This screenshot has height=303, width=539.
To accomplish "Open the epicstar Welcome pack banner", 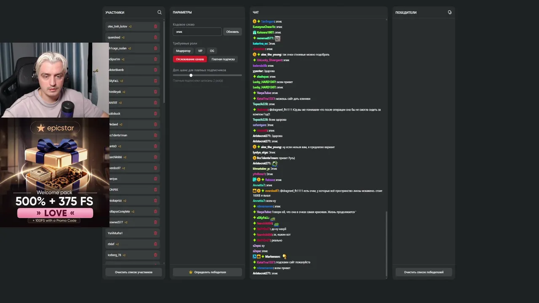I will (x=55, y=173).
